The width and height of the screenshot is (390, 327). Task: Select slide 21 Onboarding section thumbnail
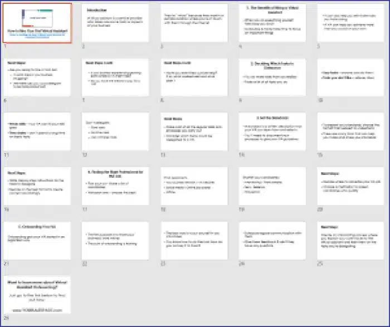[37, 241]
